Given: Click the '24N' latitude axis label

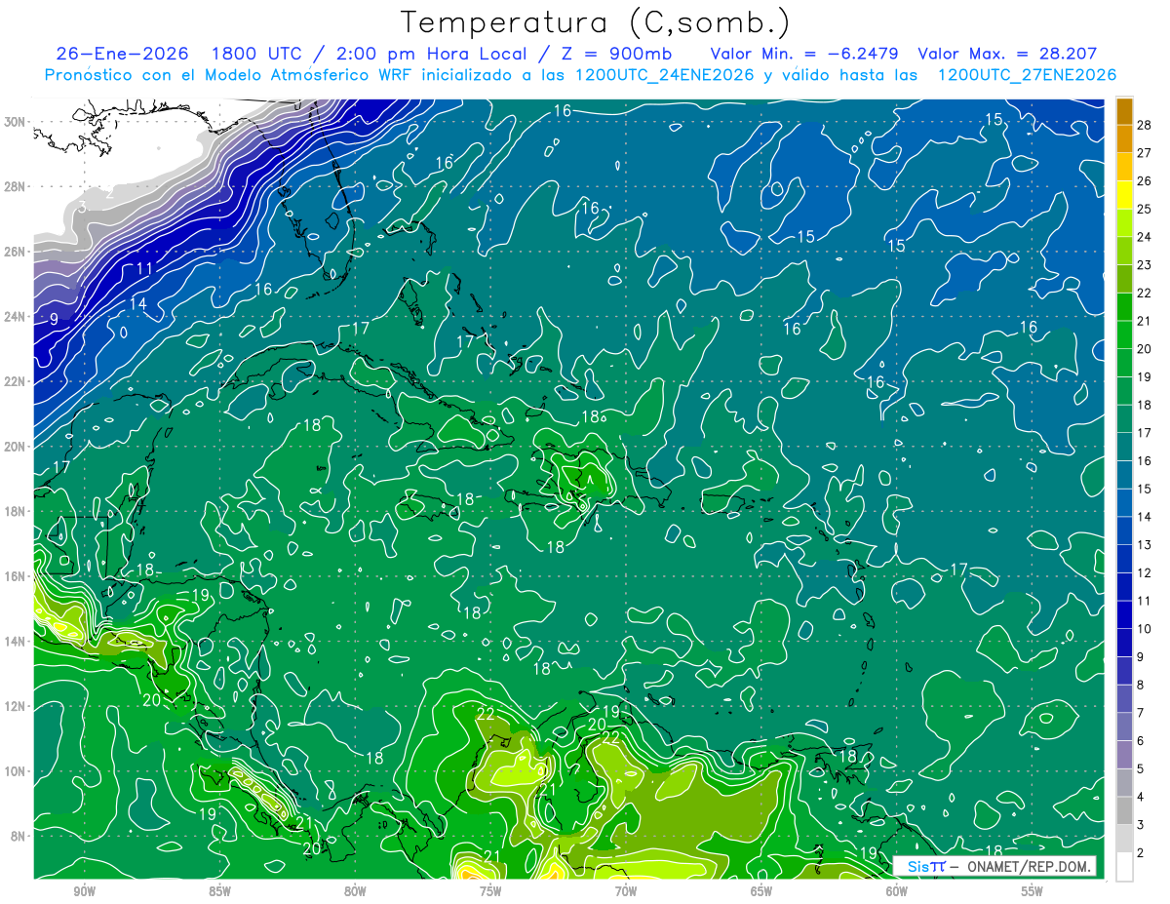Looking at the screenshot, I should pos(14,316).
